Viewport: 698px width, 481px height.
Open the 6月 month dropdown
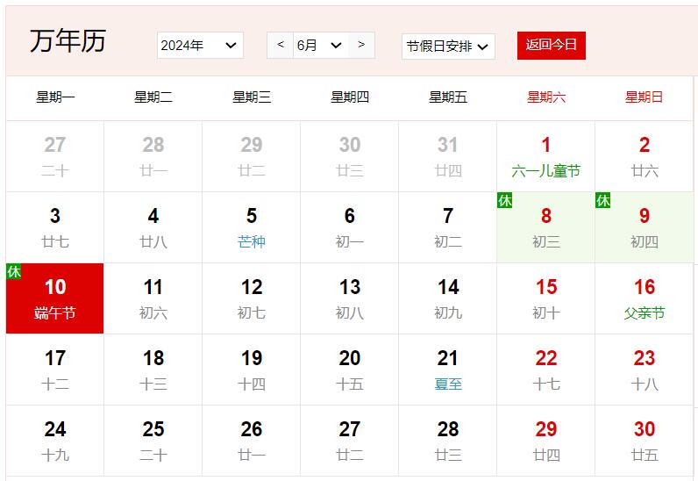click(x=320, y=46)
